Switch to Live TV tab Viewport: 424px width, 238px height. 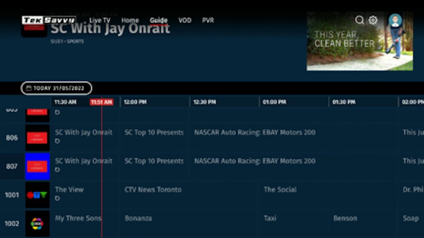pyautogui.click(x=100, y=20)
